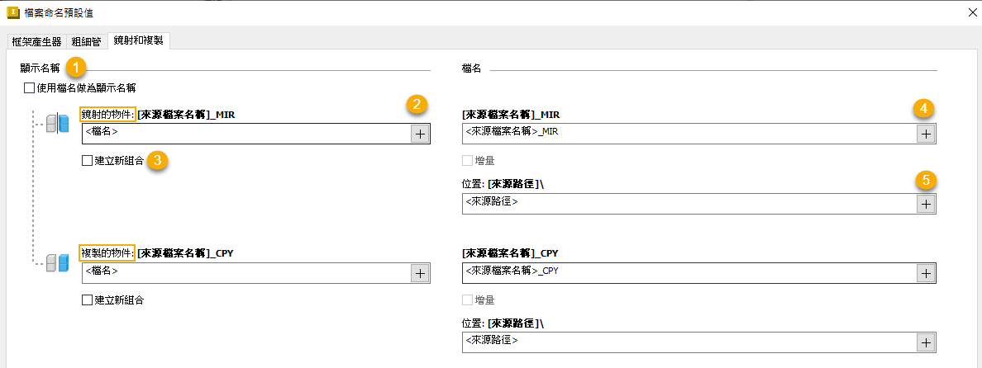Viewport: 982px width, 368px height.
Task: Click plus button for _MIR file name
Action: point(926,134)
